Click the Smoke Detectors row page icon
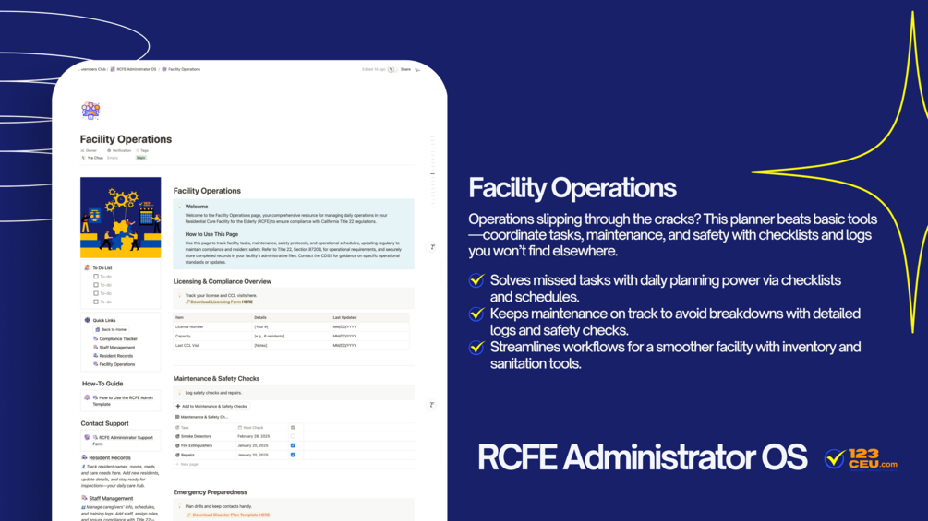Screen dimensions: 928x521 (x=177, y=436)
